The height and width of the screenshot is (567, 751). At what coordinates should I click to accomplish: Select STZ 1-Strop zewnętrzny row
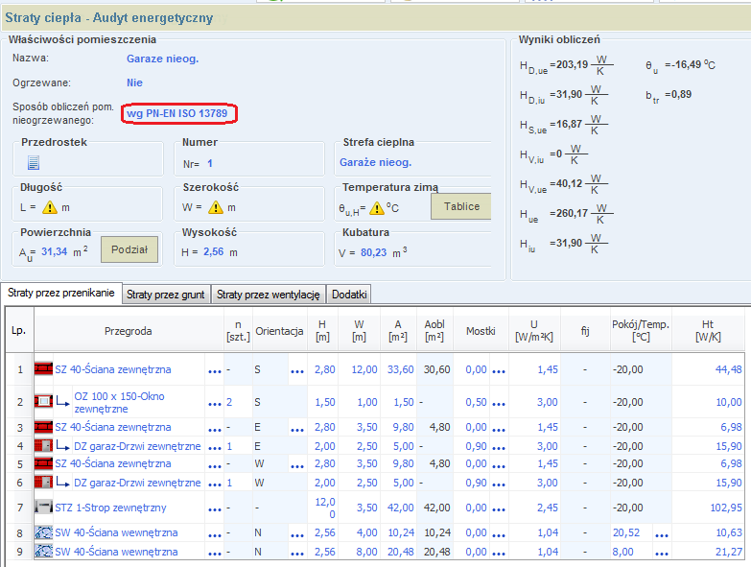coord(110,508)
